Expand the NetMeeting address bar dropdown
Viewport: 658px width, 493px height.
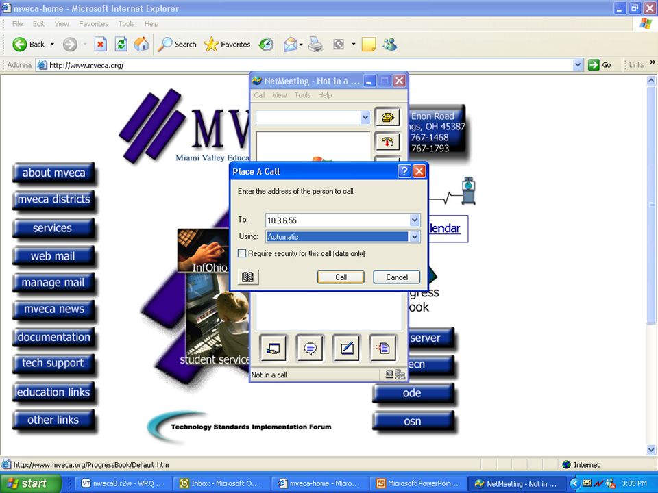point(365,118)
